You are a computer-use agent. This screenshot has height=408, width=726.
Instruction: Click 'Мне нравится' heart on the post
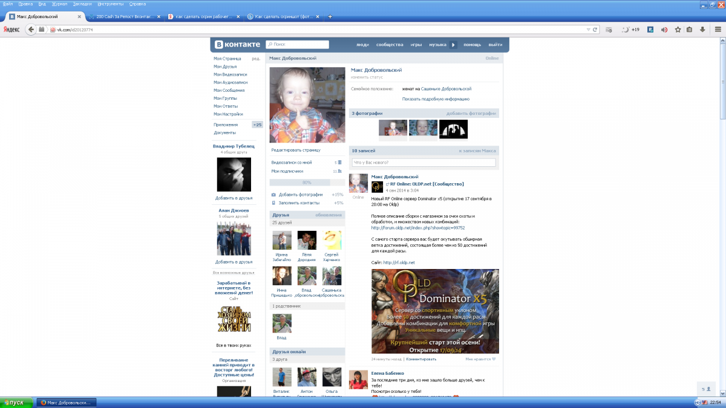pos(481,358)
